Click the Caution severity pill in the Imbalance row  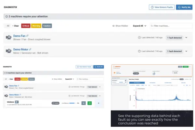56,103
